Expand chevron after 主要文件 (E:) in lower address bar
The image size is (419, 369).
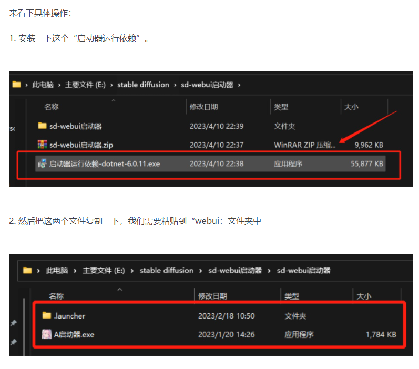(132, 271)
